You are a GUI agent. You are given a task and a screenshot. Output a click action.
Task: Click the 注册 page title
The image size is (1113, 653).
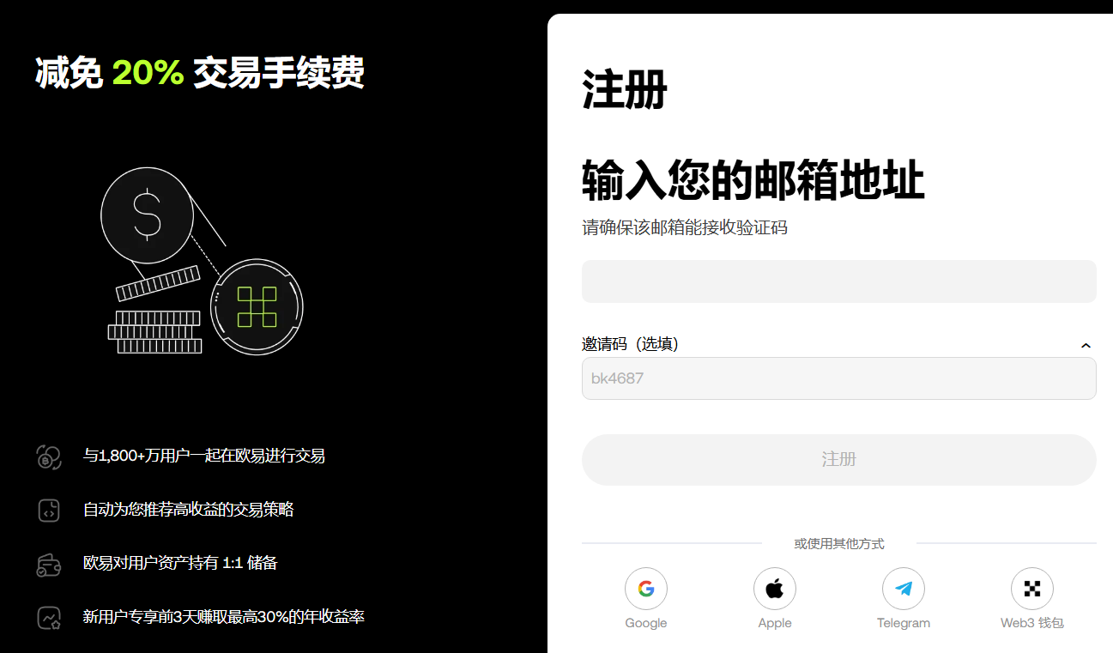click(x=625, y=89)
